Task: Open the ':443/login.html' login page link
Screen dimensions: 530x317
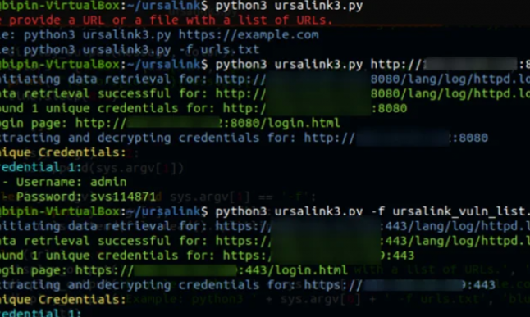Action: tap(293, 270)
